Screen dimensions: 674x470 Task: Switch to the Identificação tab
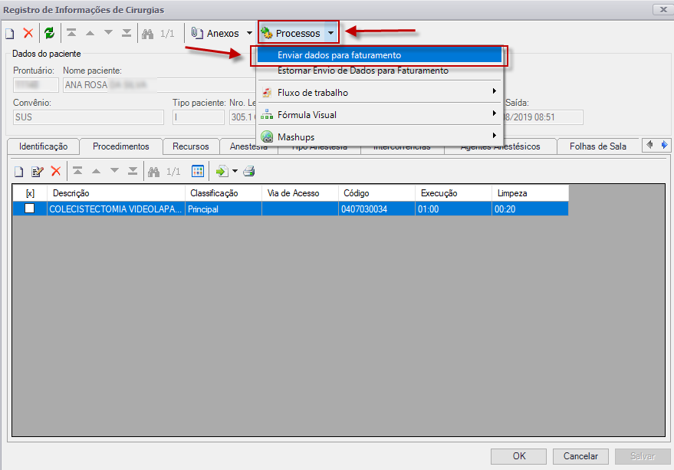44,146
